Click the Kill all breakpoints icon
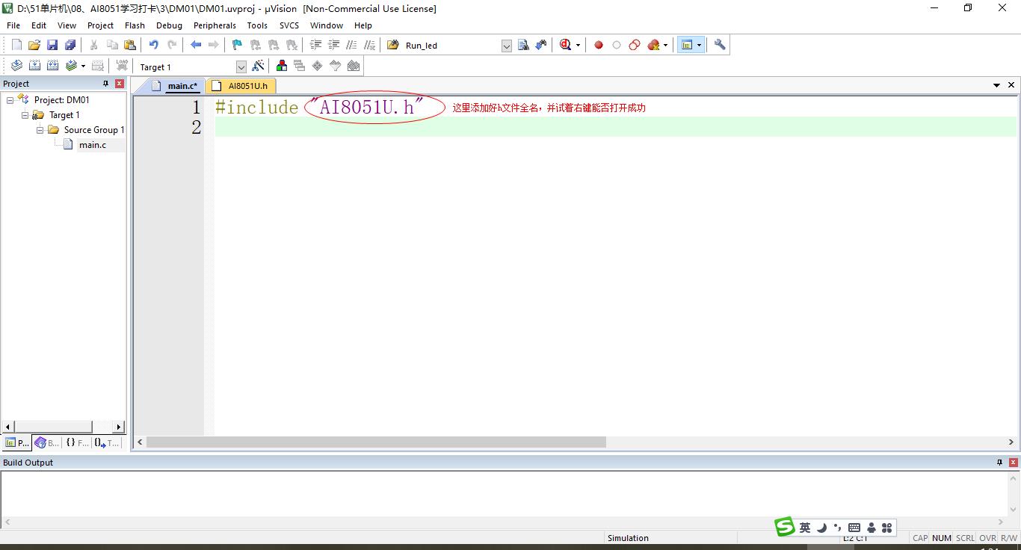The height and width of the screenshot is (550, 1021). (653, 45)
